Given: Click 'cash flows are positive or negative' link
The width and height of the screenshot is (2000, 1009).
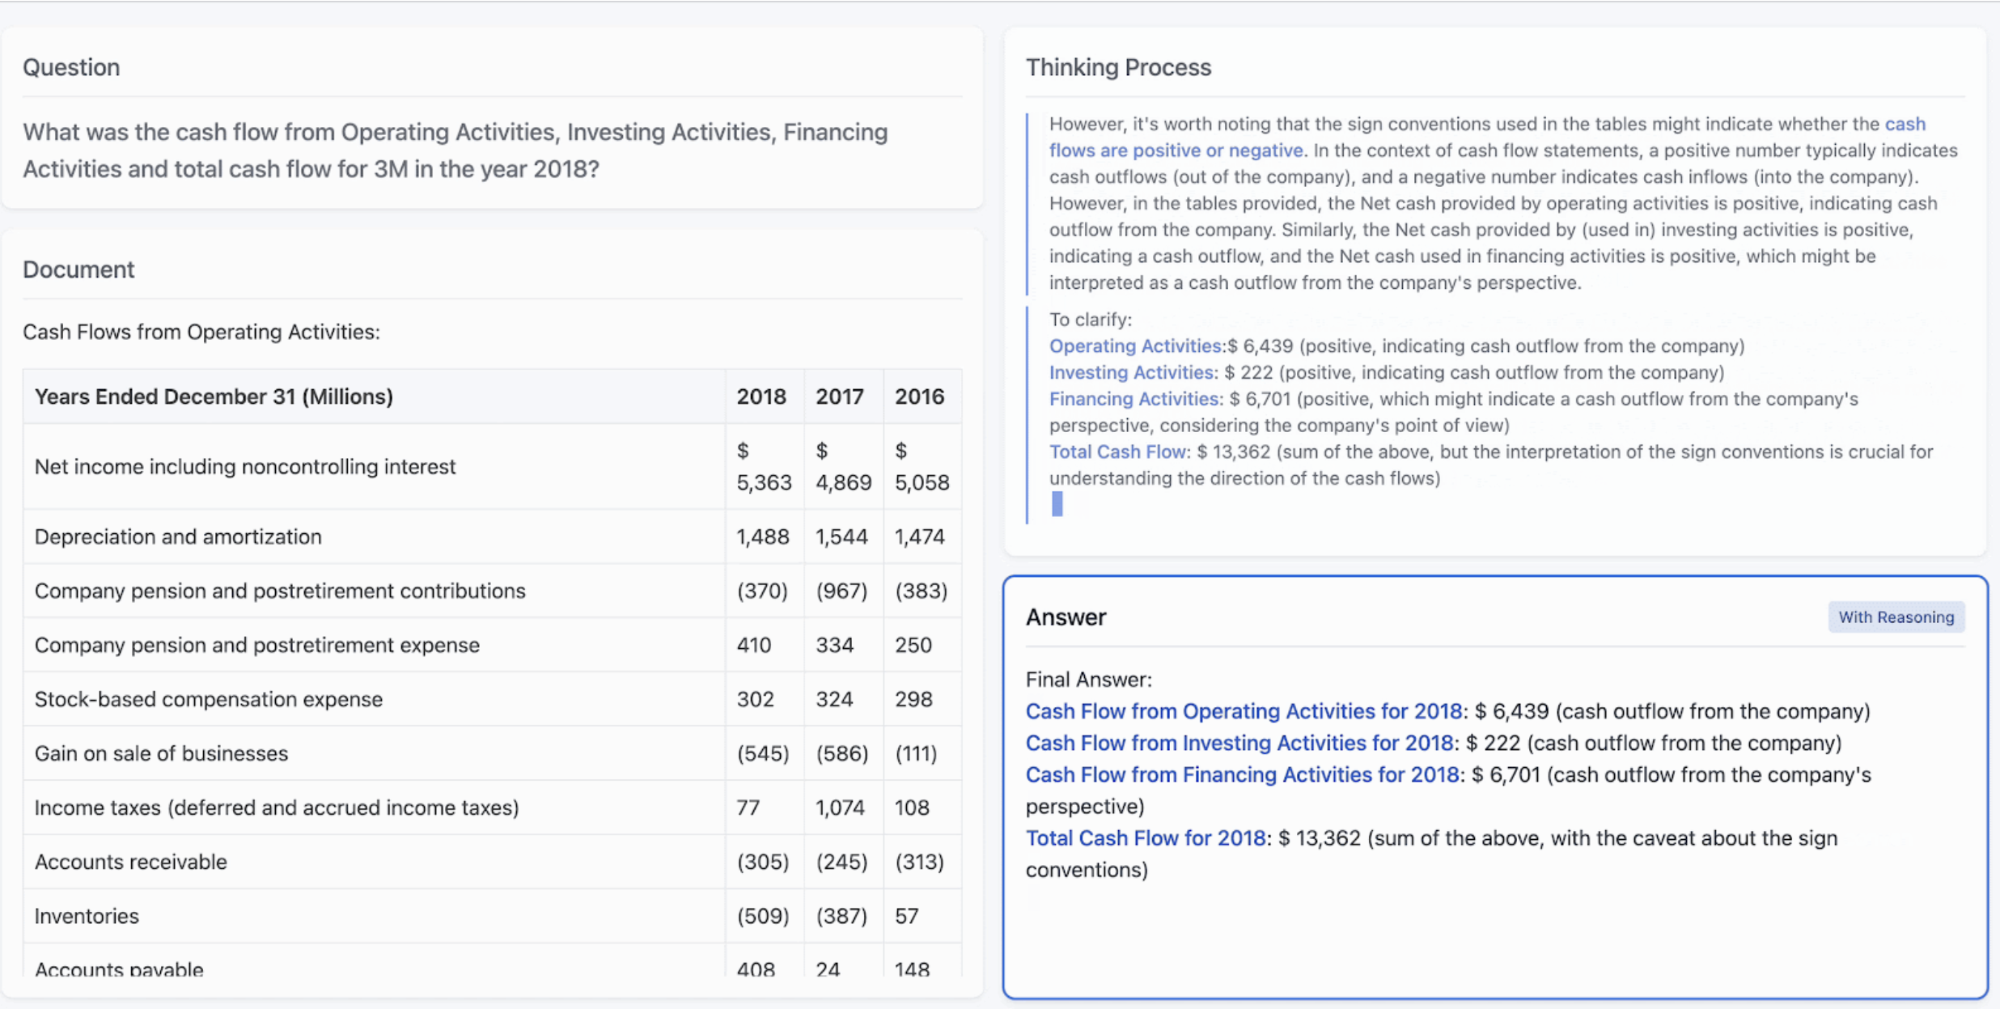Looking at the screenshot, I should tap(1176, 151).
